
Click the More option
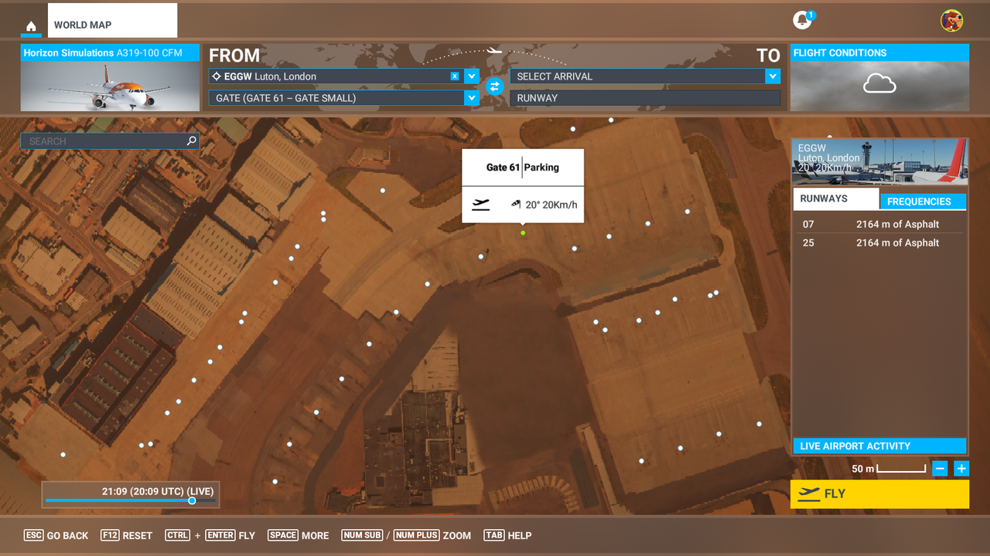299,535
